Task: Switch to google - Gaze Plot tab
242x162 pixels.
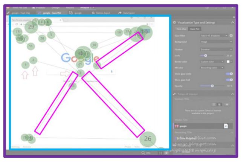Action: tap(50, 13)
